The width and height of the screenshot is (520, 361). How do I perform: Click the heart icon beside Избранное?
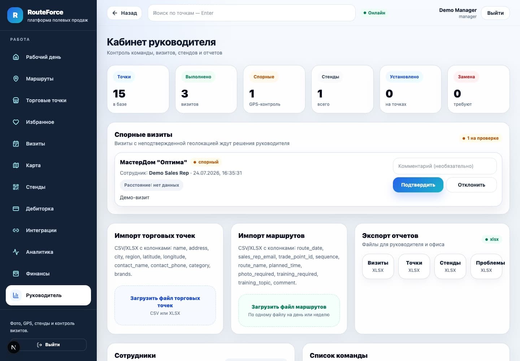[16, 122]
